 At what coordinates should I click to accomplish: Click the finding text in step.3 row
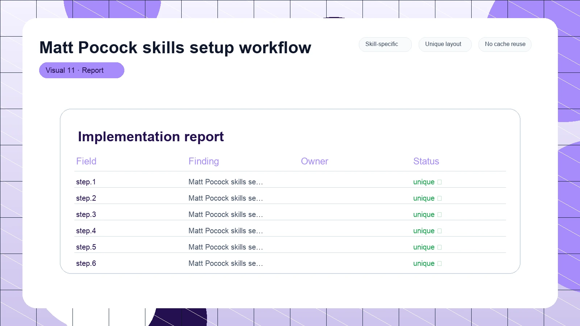(225, 214)
